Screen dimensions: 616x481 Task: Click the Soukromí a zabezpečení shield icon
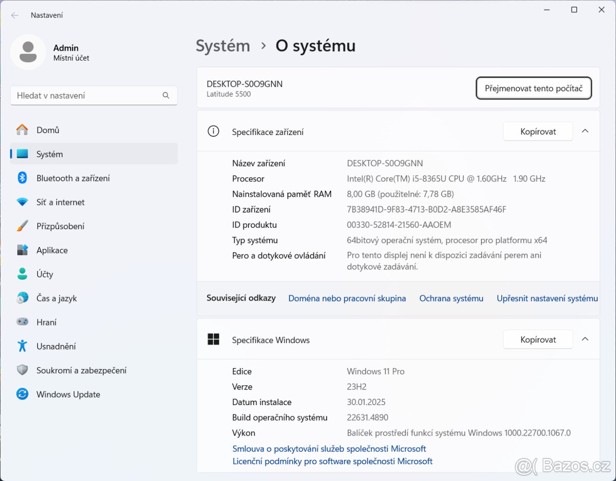(22, 370)
